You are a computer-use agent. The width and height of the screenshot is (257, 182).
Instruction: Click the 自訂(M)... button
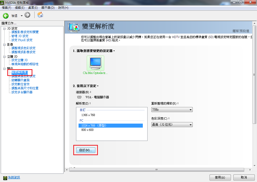(86, 150)
